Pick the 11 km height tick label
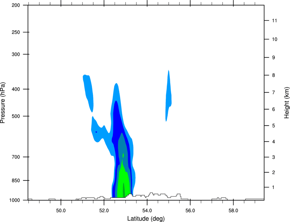The height and width of the screenshot is (222, 290). (275, 20)
